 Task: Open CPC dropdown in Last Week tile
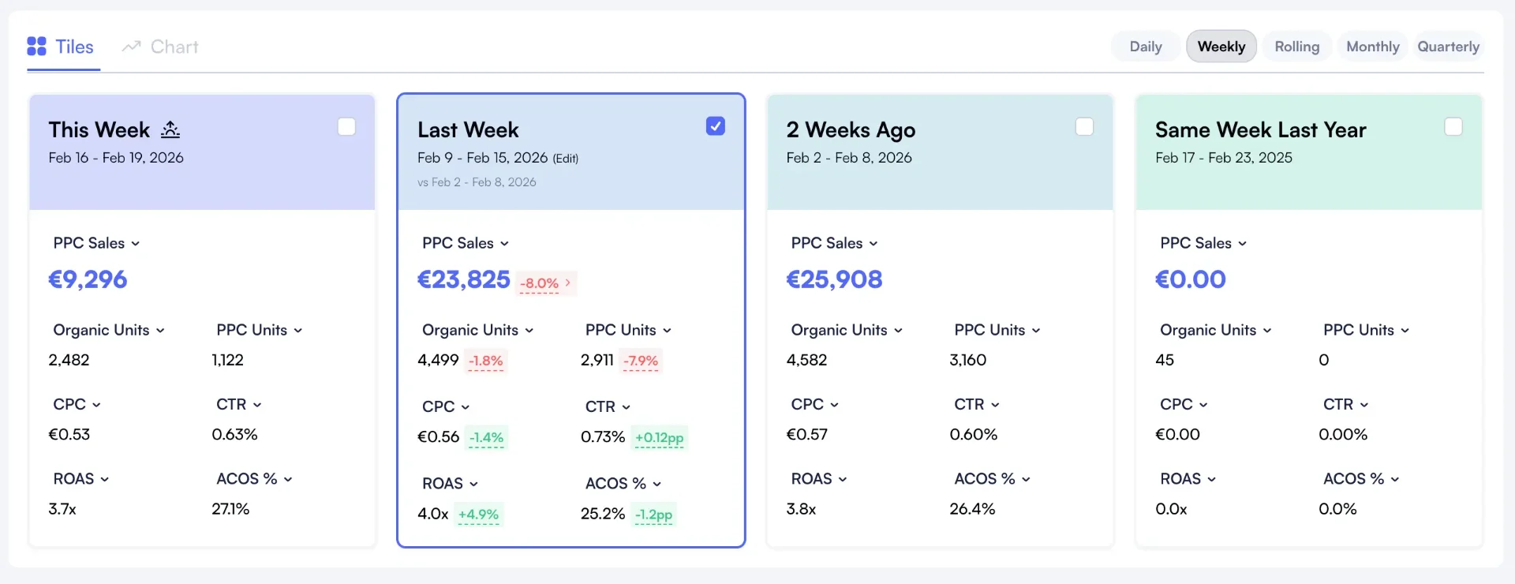click(x=446, y=406)
